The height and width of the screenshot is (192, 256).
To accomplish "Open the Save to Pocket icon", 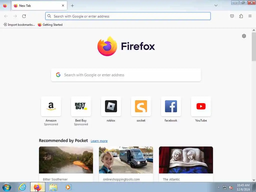I will click(232, 16).
